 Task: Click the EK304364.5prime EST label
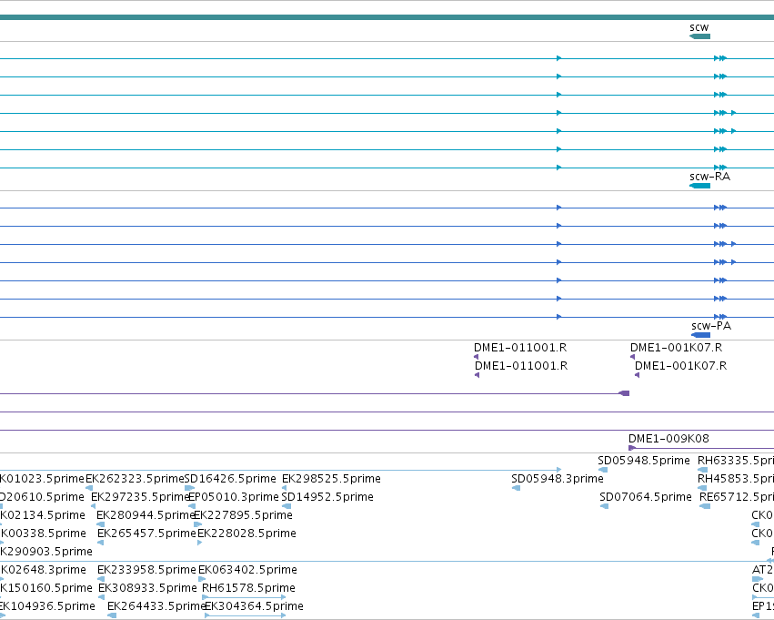click(x=255, y=606)
